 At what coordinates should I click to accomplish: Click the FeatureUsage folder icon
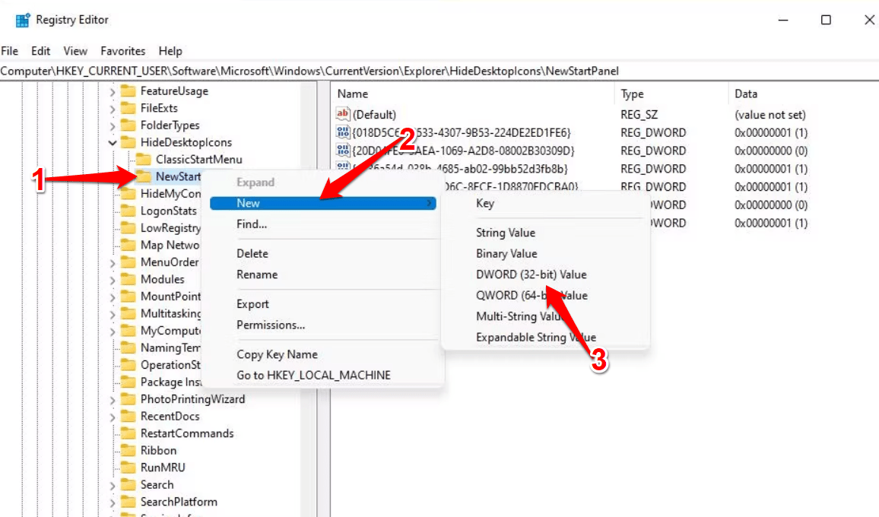tap(129, 90)
